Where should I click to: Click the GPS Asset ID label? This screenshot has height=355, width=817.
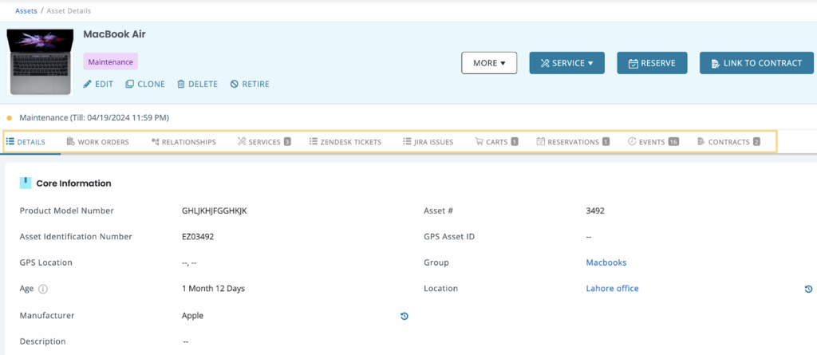pyautogui.click(x=449, y=237)
